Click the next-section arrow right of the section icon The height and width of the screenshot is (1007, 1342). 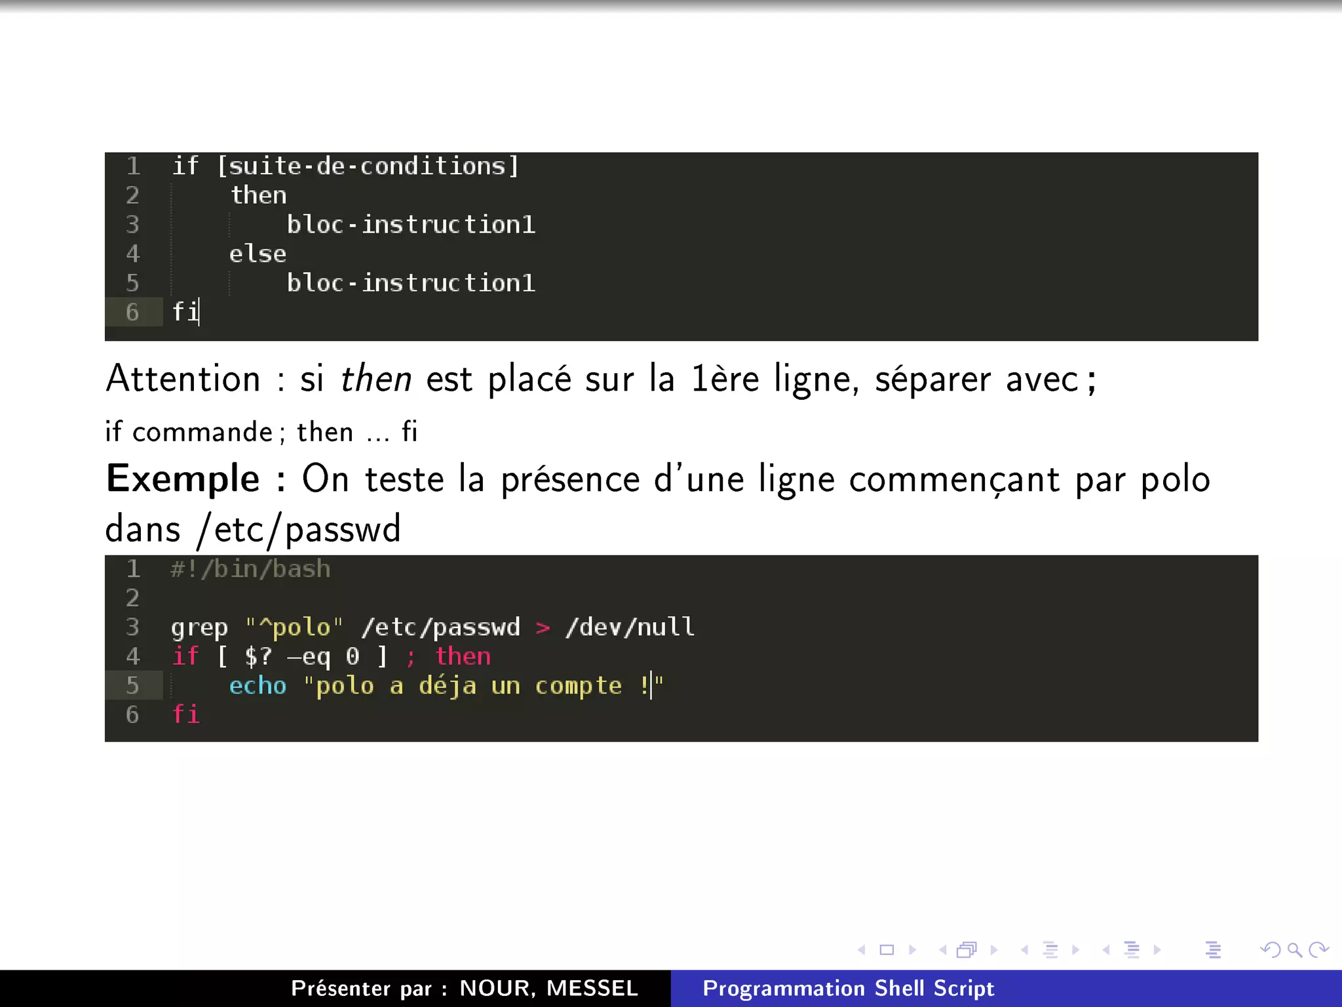click(1157, 949)
